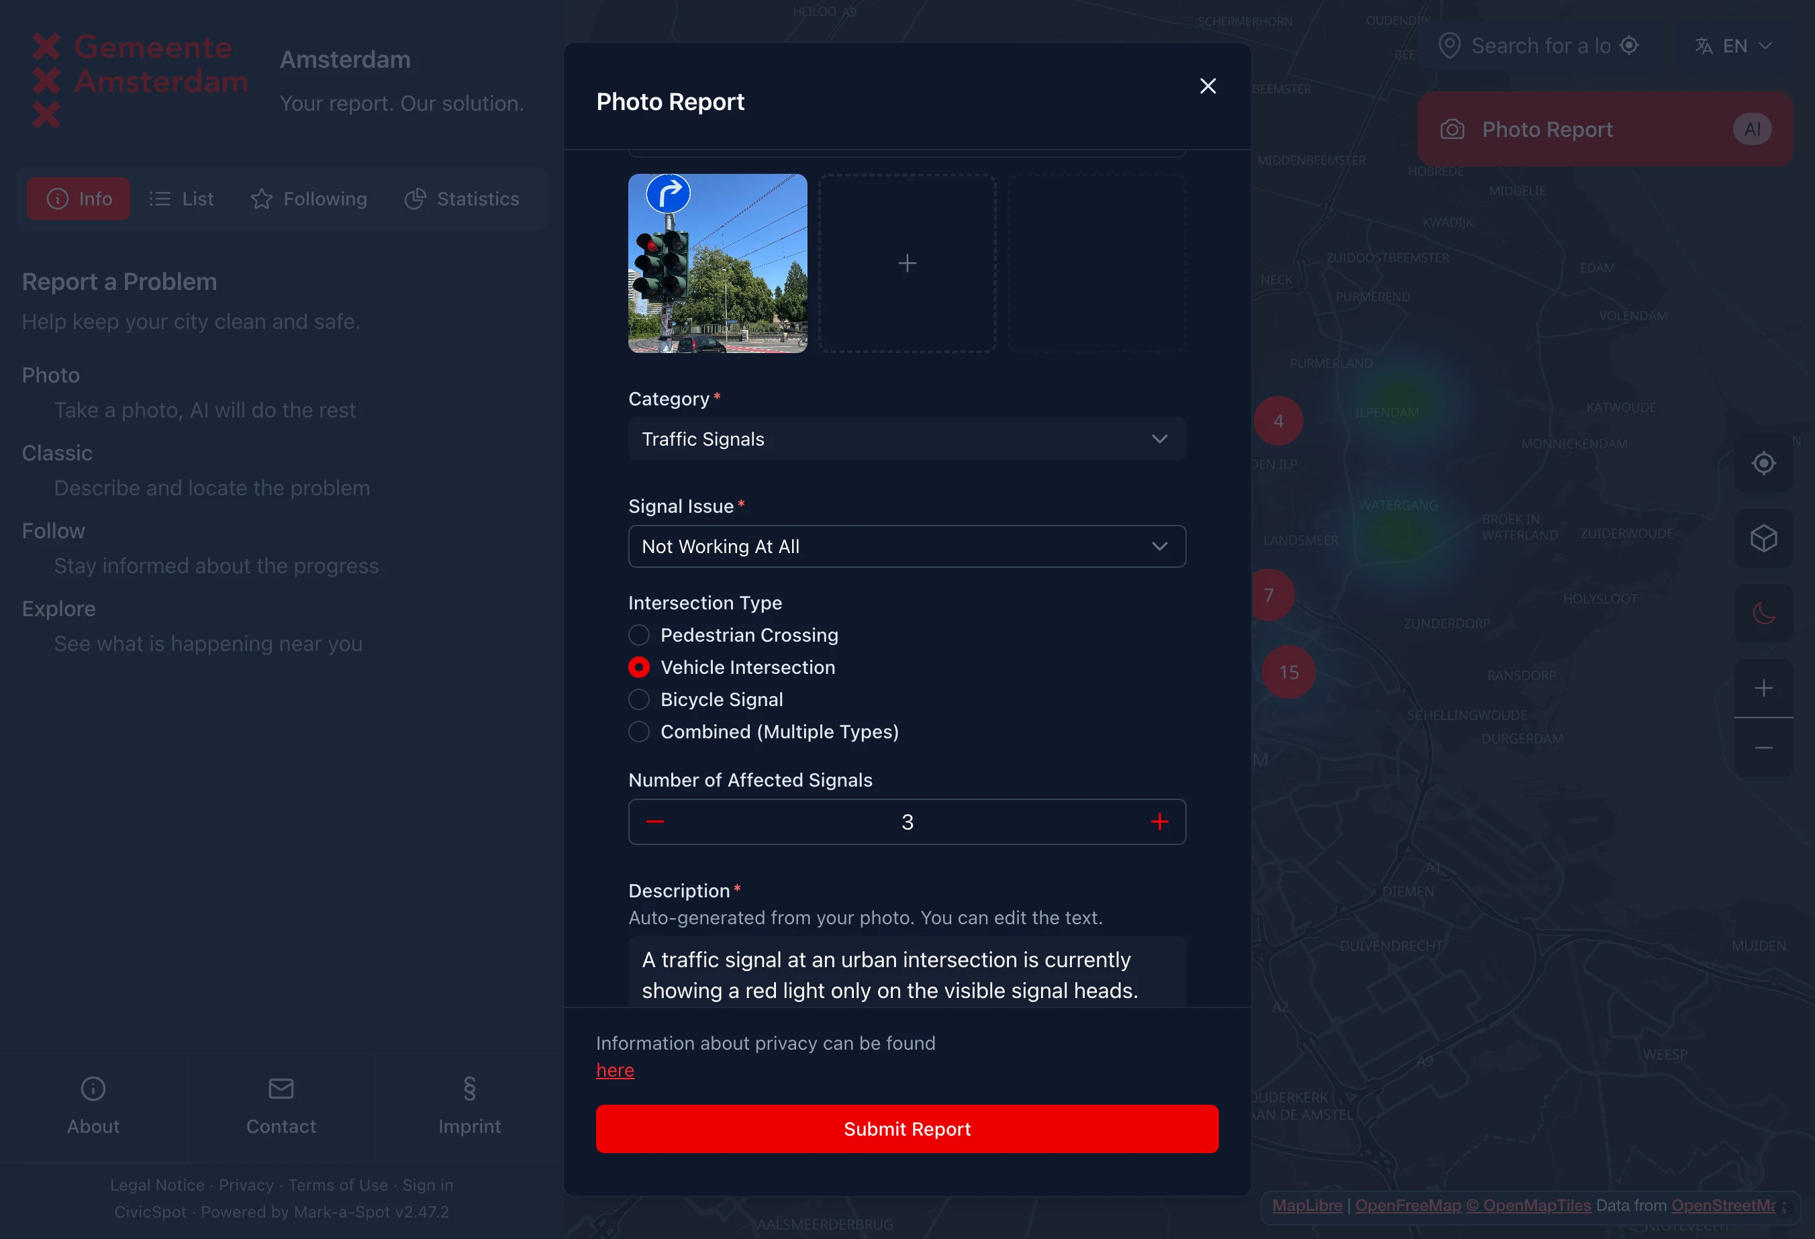The height and width of the screenshot is (1239, 1815).
Task: Click the Info circle icon
Action: [58, 198]
